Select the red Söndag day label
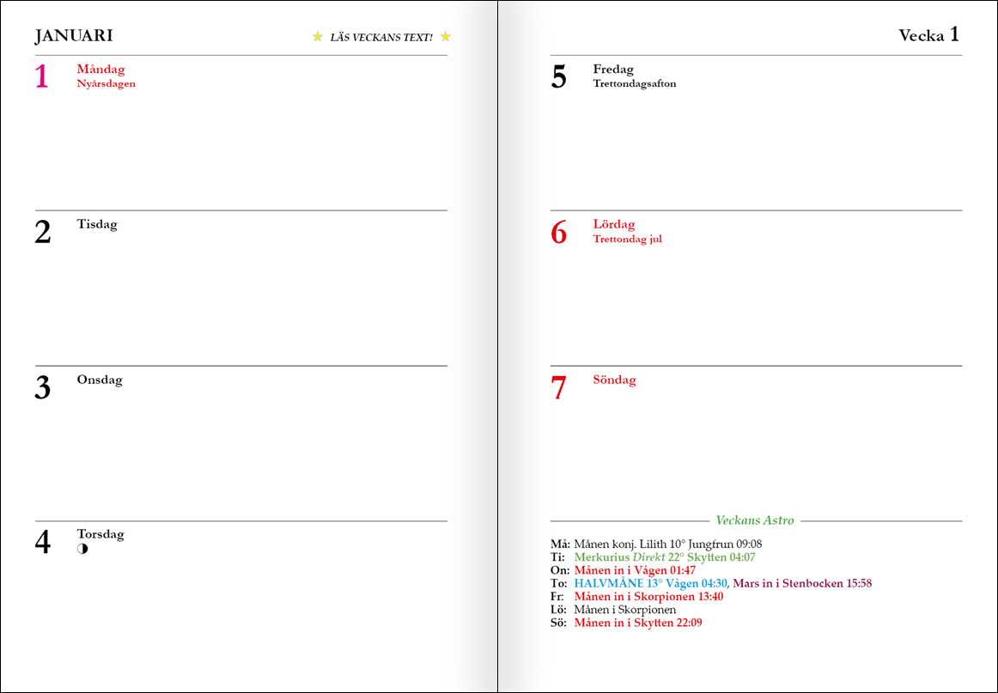998x693 pixels. click(x=614, y=380)
